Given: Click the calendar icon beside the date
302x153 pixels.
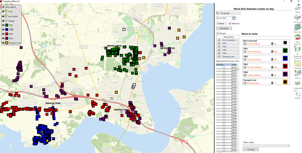Looking at the screenshot, I should [234, 18].
